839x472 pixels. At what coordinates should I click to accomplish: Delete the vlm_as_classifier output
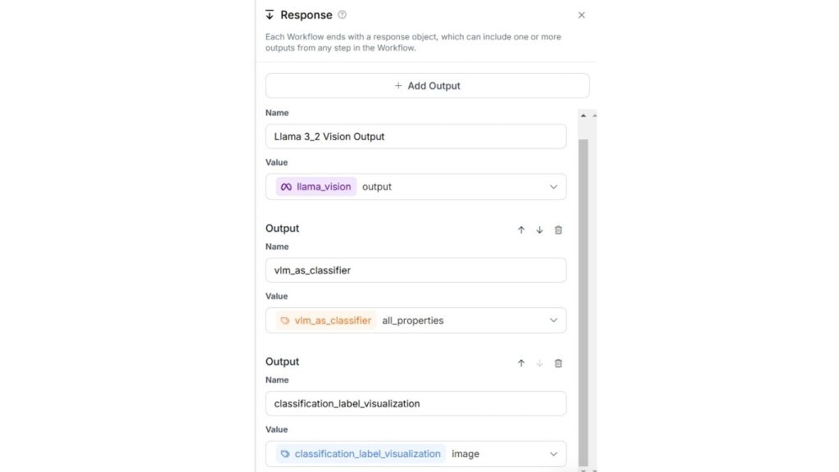(559, 230)
